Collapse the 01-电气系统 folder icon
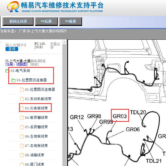The height and width of the screenshot is (166, 166). [7, 71]
